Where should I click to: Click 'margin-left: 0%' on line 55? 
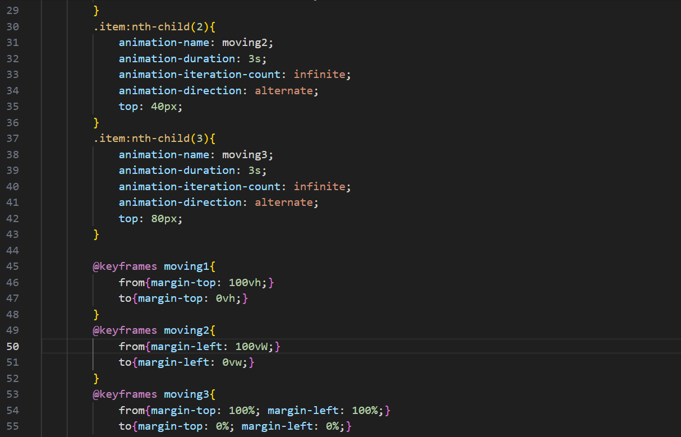(x=289, y=426)
